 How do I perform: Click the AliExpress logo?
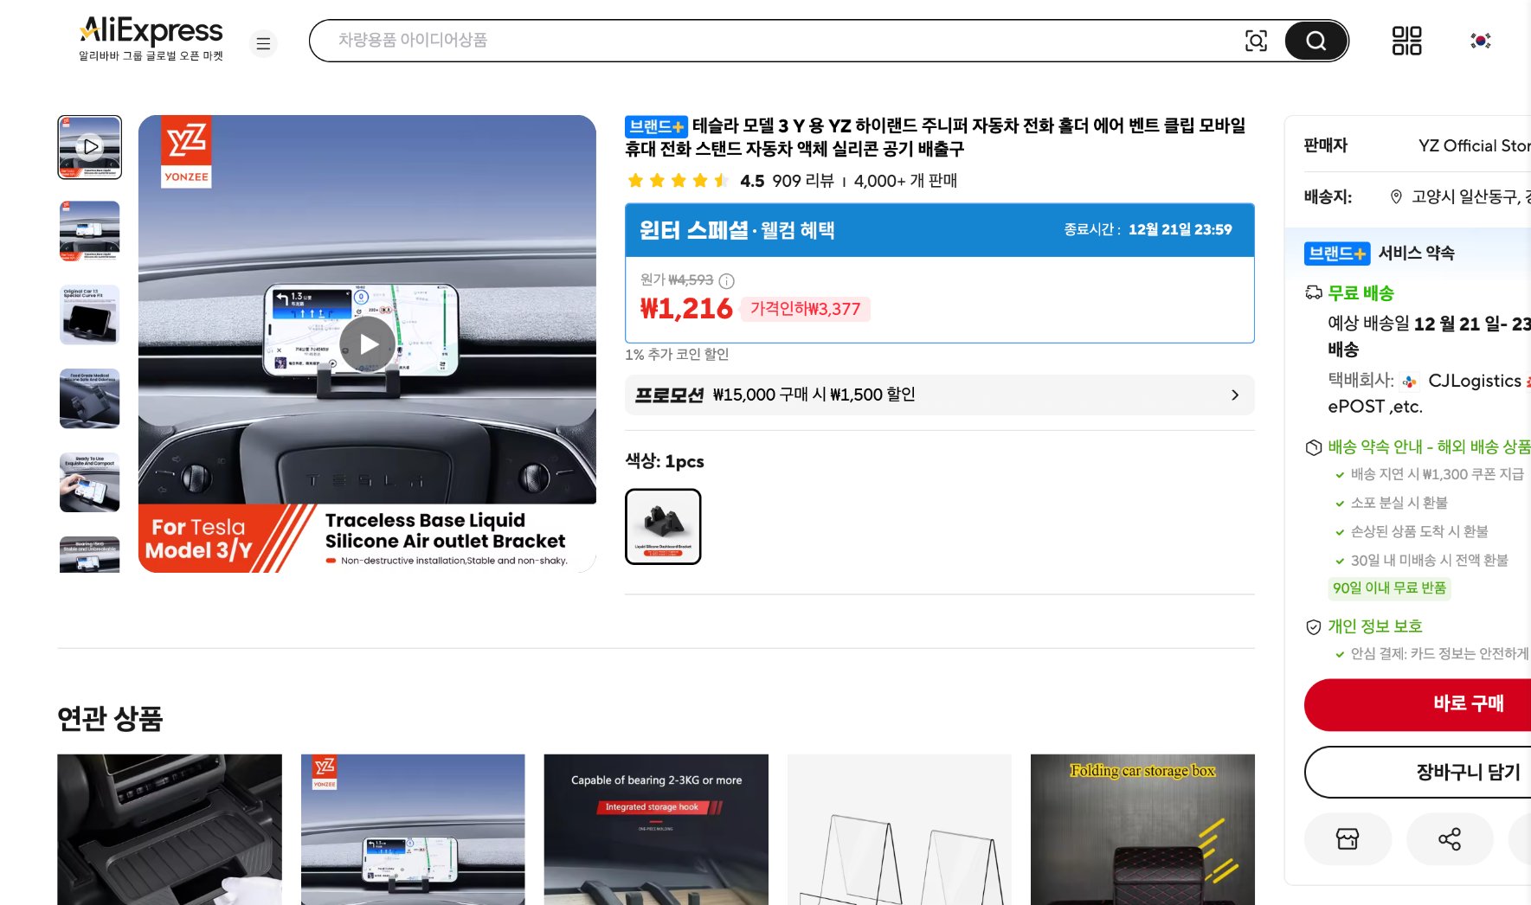[149, 31]
